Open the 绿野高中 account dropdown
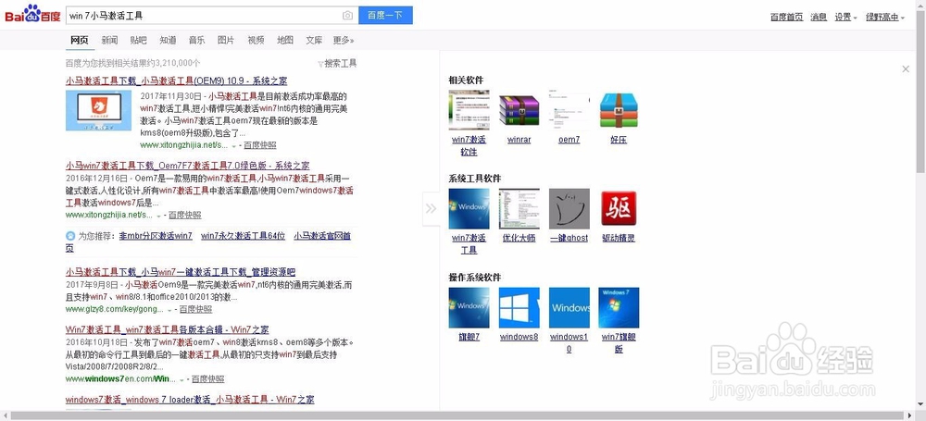Viewport: 926px width, 421px height. pyautogui.click(x=884, y=18)
